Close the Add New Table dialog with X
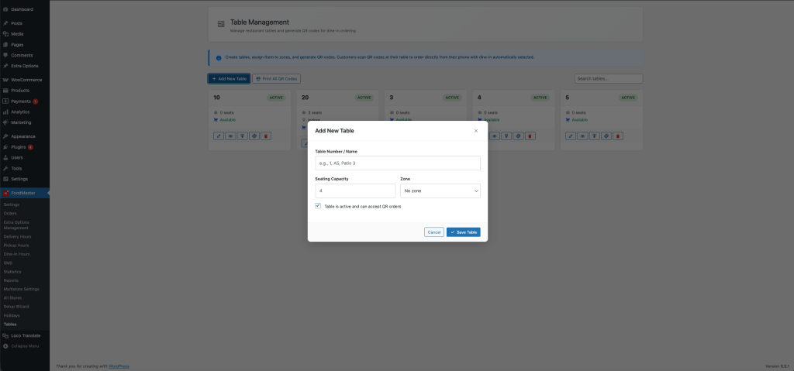 click(x=475, y=131)
